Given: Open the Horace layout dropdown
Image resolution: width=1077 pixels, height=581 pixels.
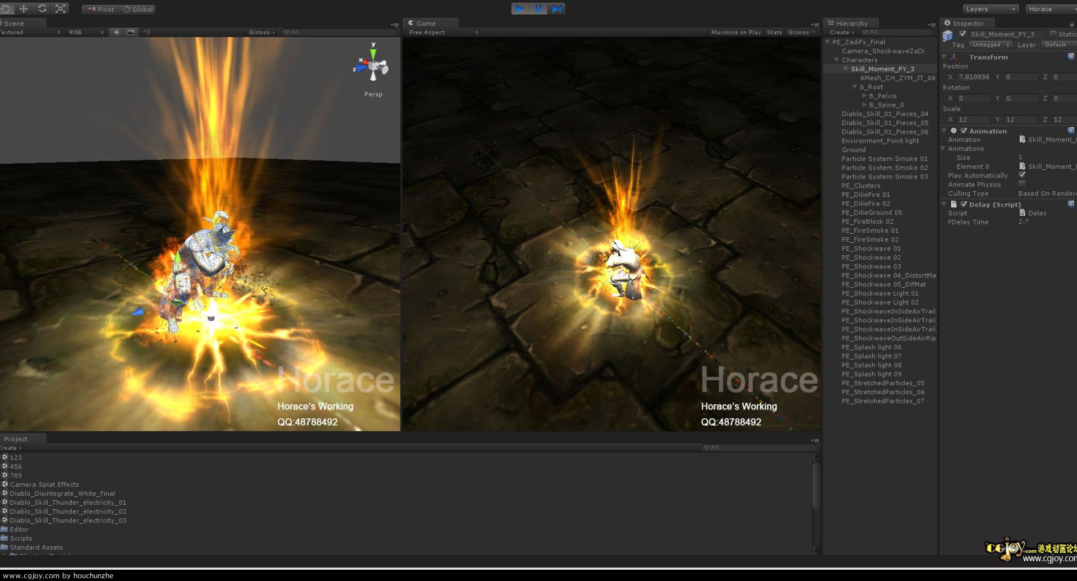Looking at the screenshot, I should pos(1051,9).
